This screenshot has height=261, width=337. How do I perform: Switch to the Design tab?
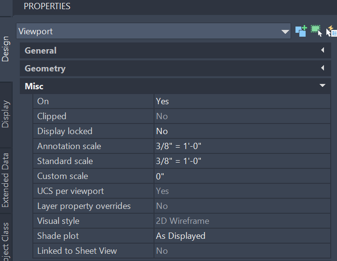coord(5,49)
